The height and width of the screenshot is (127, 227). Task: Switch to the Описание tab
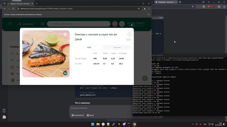pos(117,47)
